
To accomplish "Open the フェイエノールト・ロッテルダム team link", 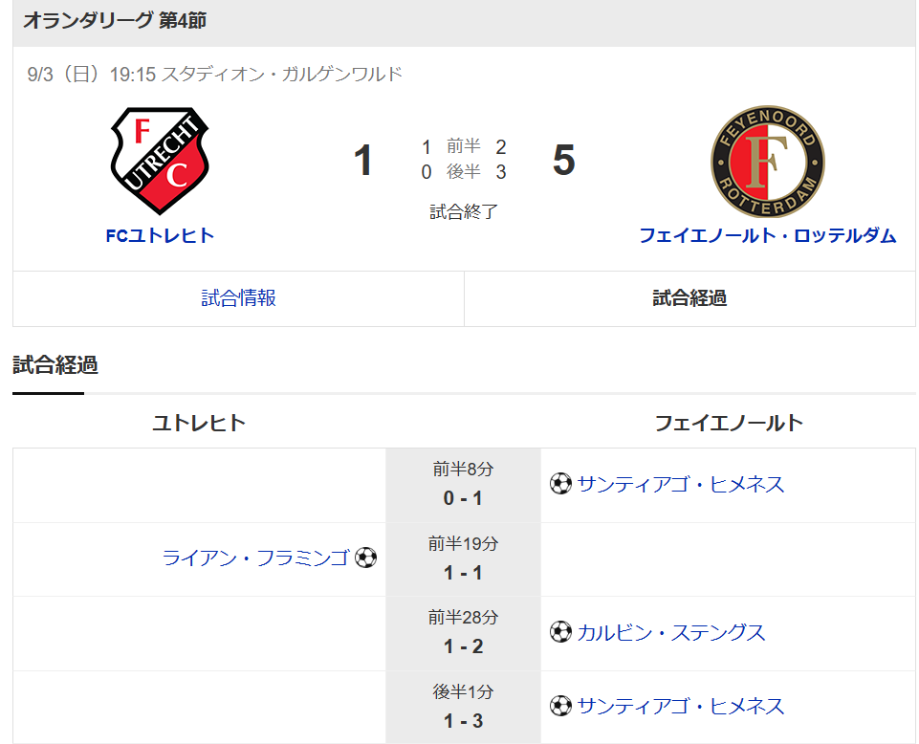I will [x=767, y=235].
